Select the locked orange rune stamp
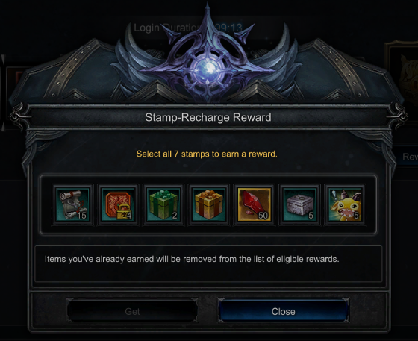The height and width of the screenshot is (341, 418). (x=118, y=204)
